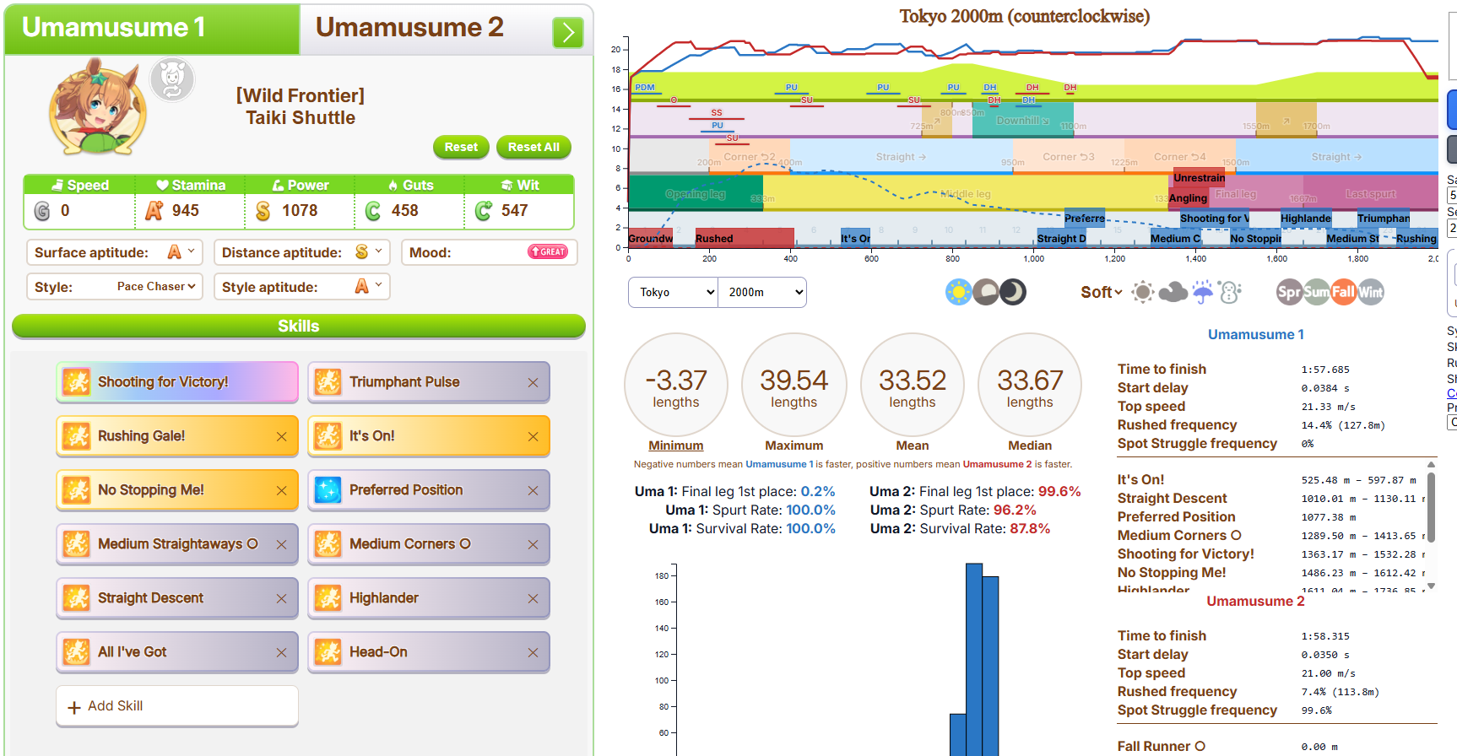
Task: Remove the No Stopping Me! skill
Action: pyautogui.click(x=281, y=490)
